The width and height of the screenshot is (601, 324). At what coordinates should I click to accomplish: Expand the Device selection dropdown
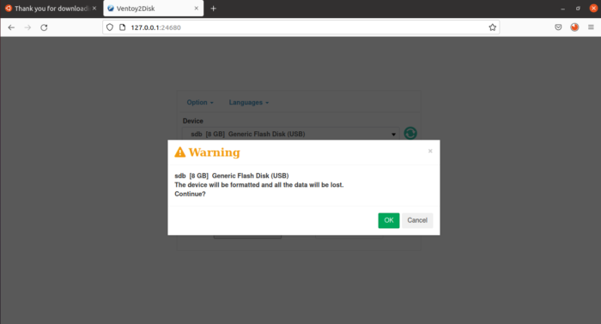(291, 134)
